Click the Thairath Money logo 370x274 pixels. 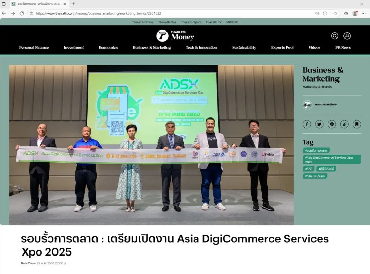(175, 36)
